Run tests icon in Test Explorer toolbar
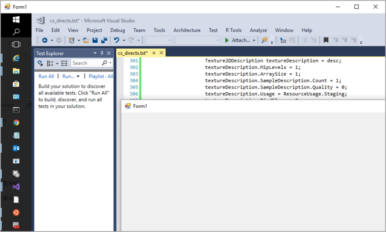This screenshot has height=232, width=386. (x=41, y=63)
